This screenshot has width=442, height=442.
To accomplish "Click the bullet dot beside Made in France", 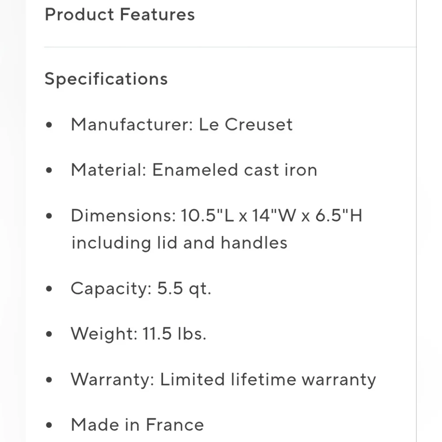I will (x=49, y=425).
